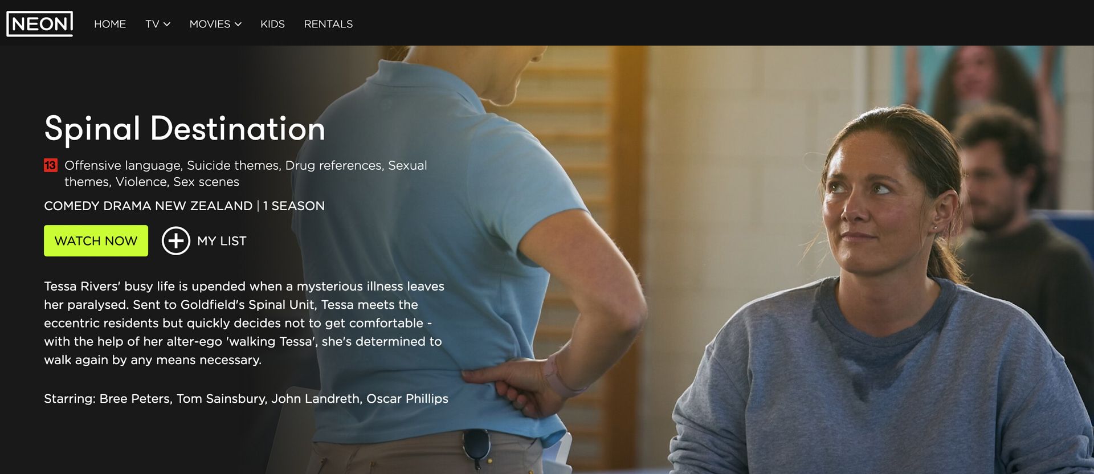The height and width of the screenshot is (474, 1094).
Task: Click Bree Peters in the cast list
Action: pyautogui.click(x=134, y=399)
